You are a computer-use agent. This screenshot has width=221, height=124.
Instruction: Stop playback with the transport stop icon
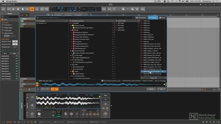(x=18, y=9)
